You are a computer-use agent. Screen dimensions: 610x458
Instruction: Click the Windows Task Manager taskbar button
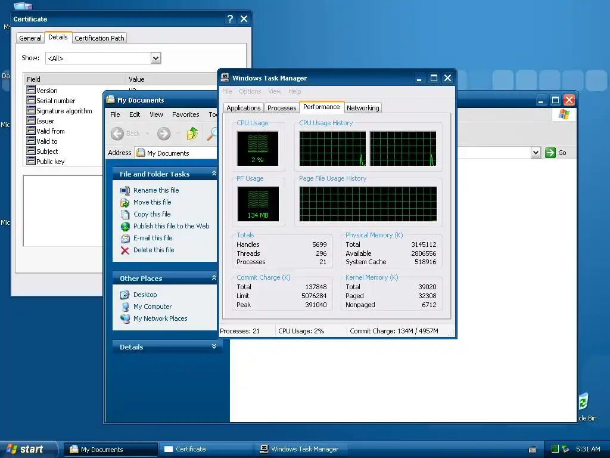pyautogui.click(x=301, y=449)
